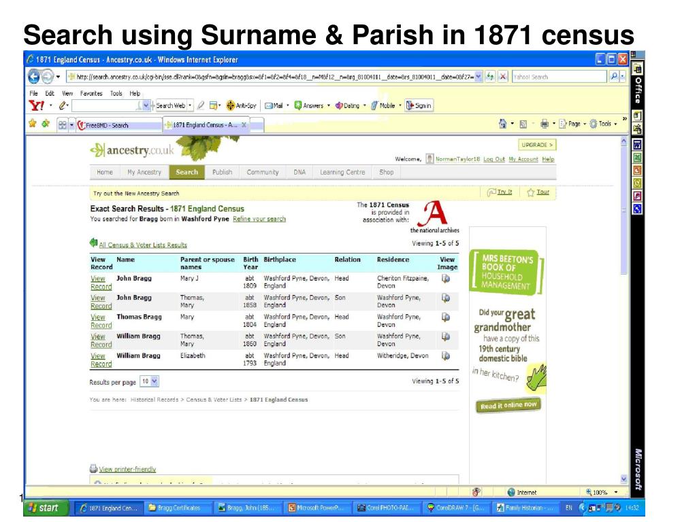Click the page's vertical scrollbar down arrow
The image size is (697, 522).
pyautogui.click(x=623, y=479)
